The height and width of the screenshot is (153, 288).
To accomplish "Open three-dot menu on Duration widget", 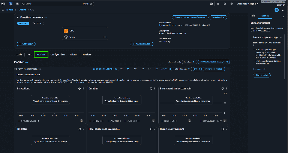I will point(154,89).
